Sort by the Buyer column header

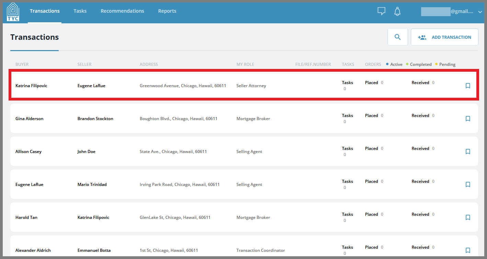[22, 64]
